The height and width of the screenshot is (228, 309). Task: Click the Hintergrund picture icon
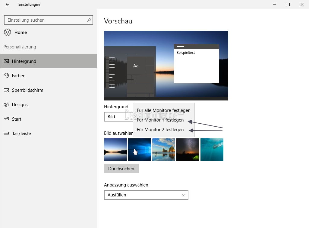[6, 61]
